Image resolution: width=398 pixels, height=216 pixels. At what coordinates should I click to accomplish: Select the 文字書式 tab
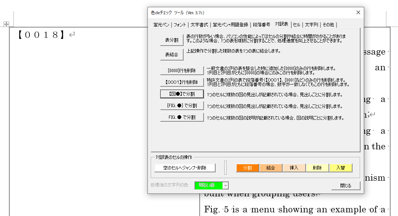[x=200, y=25]
